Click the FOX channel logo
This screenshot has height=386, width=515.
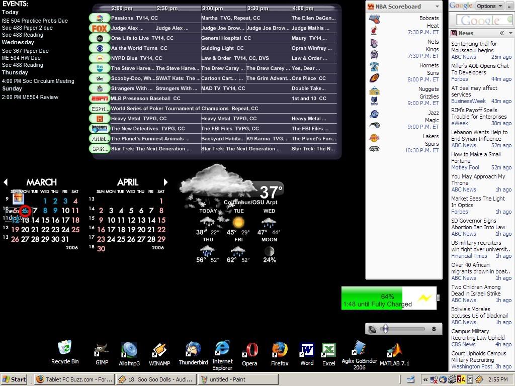coord(100,28)
